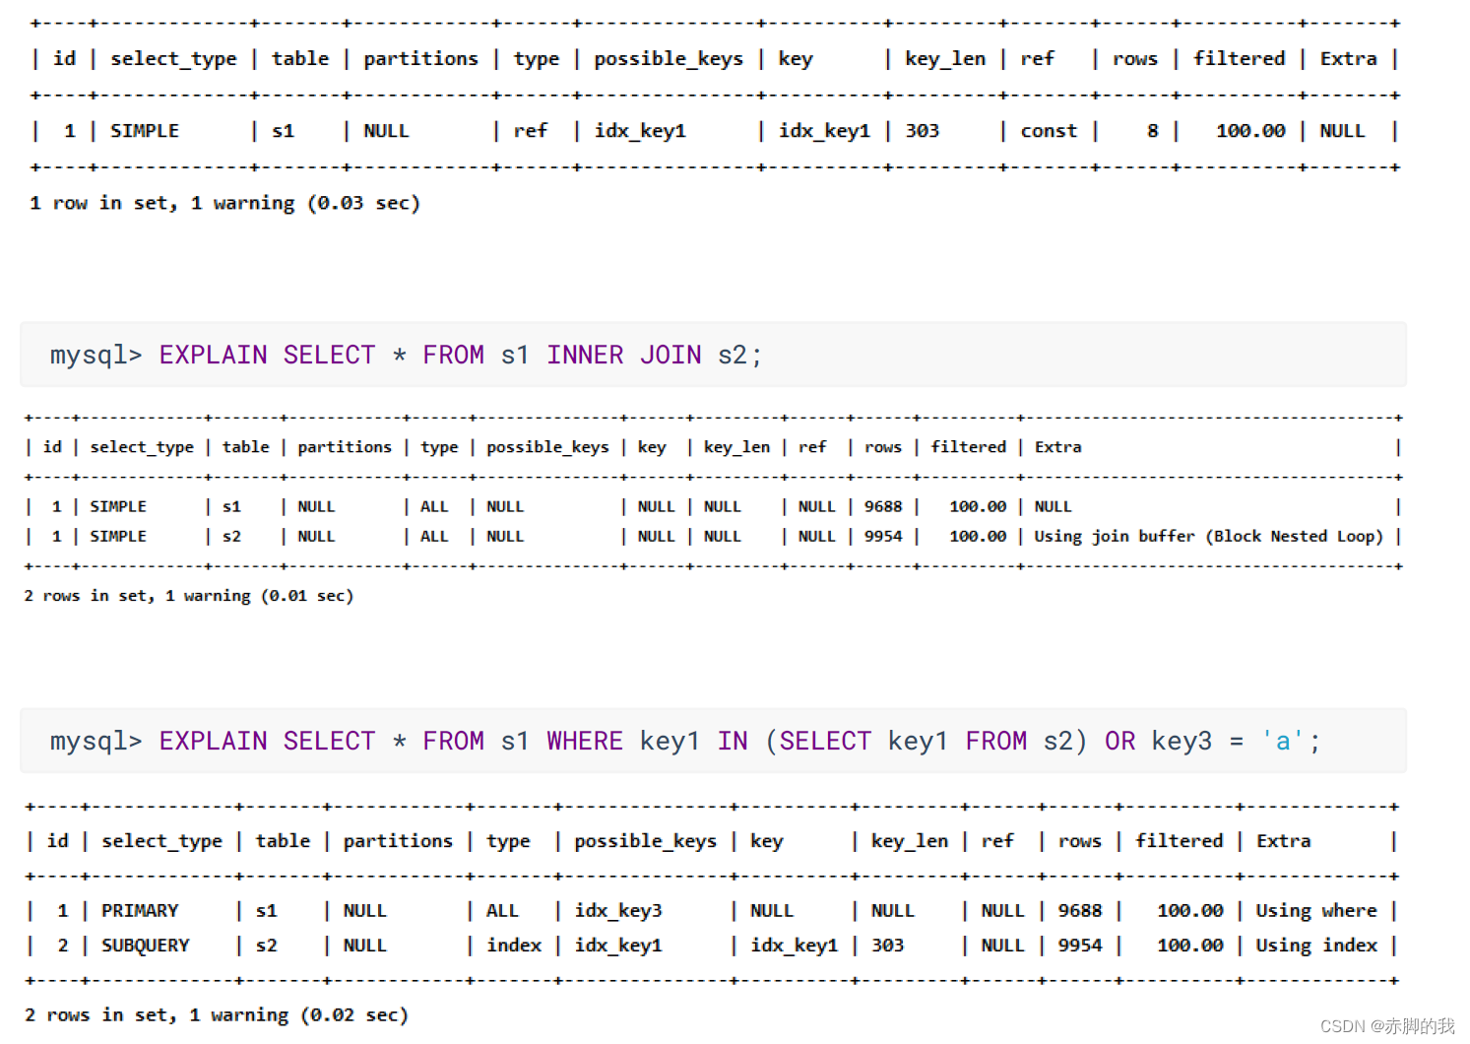Click the 'key_len' header in the single-row result
Image resolution: width=1470 pixels, height=1044 pixels.
(945, 59)
